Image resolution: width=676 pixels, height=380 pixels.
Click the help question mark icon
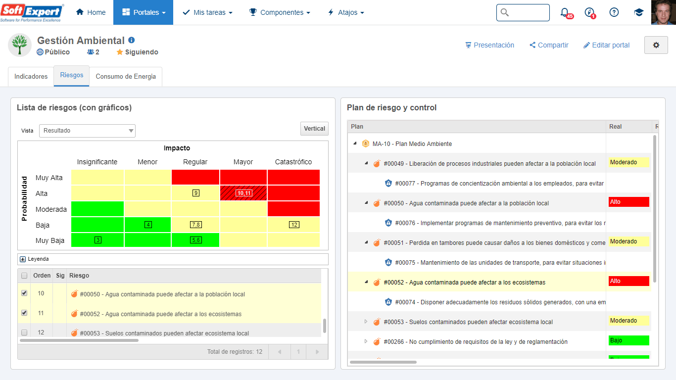click(614, 12)
